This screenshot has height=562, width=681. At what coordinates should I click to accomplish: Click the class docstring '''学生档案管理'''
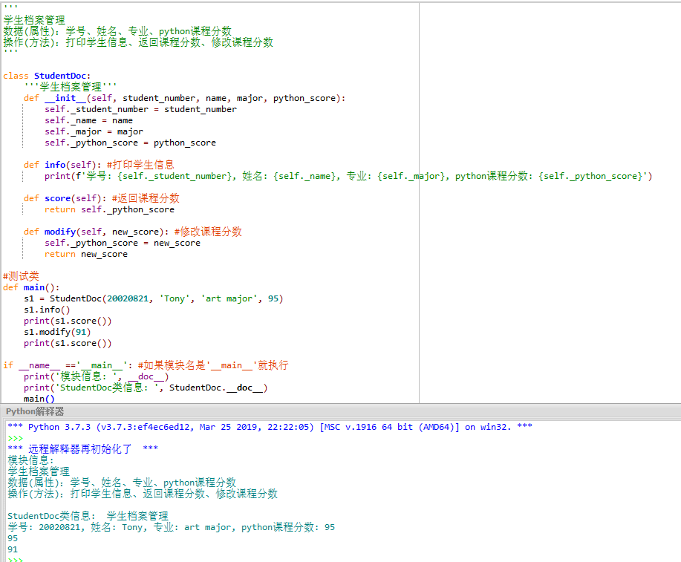point(71,87)
